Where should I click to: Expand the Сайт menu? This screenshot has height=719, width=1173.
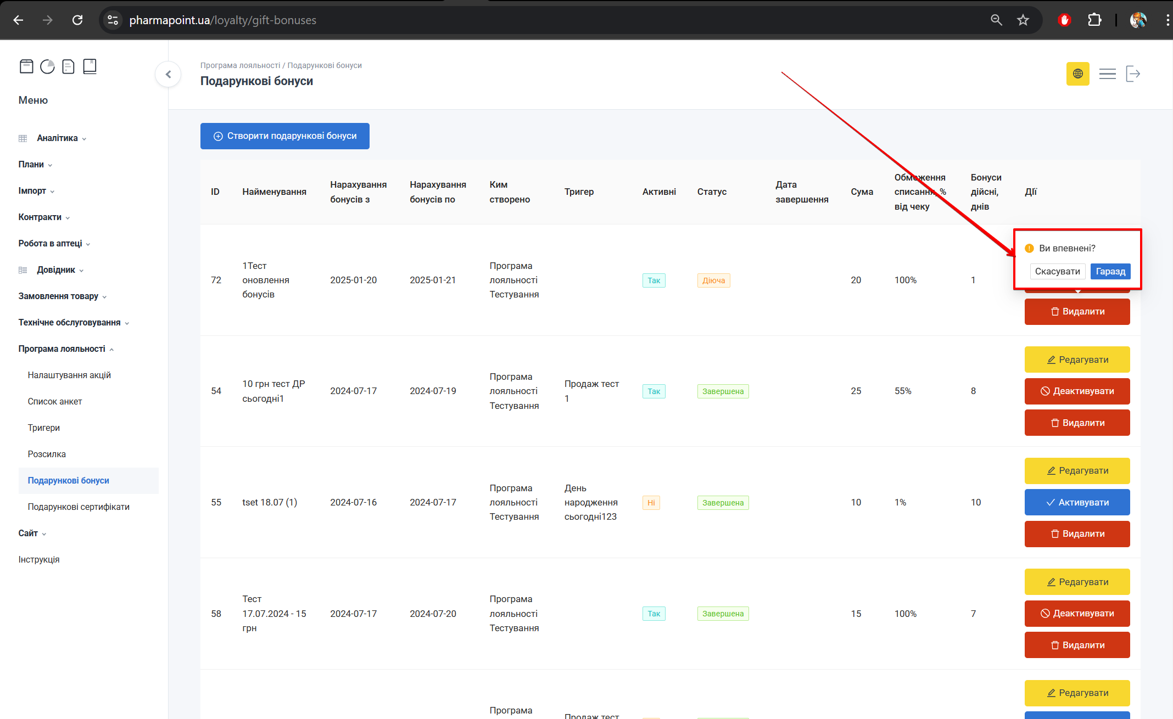(x=32, y=533)
